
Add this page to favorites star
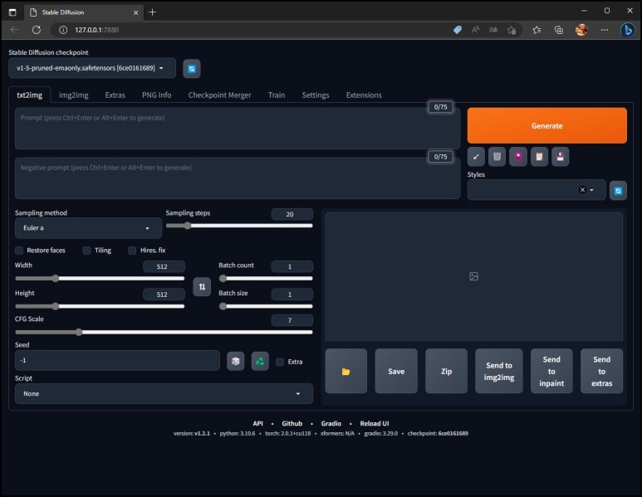512,30
